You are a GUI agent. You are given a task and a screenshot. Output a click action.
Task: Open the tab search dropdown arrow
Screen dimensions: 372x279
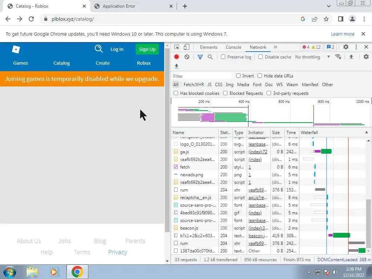pos(328,6)
